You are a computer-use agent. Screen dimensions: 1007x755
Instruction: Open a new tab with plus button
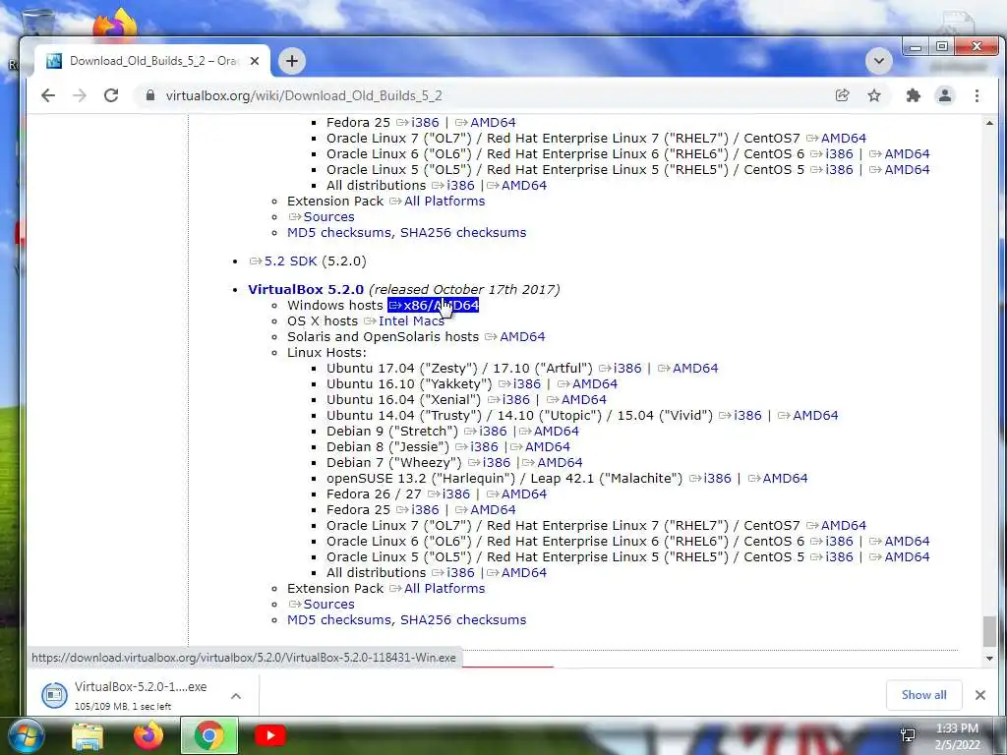(291, 61)
